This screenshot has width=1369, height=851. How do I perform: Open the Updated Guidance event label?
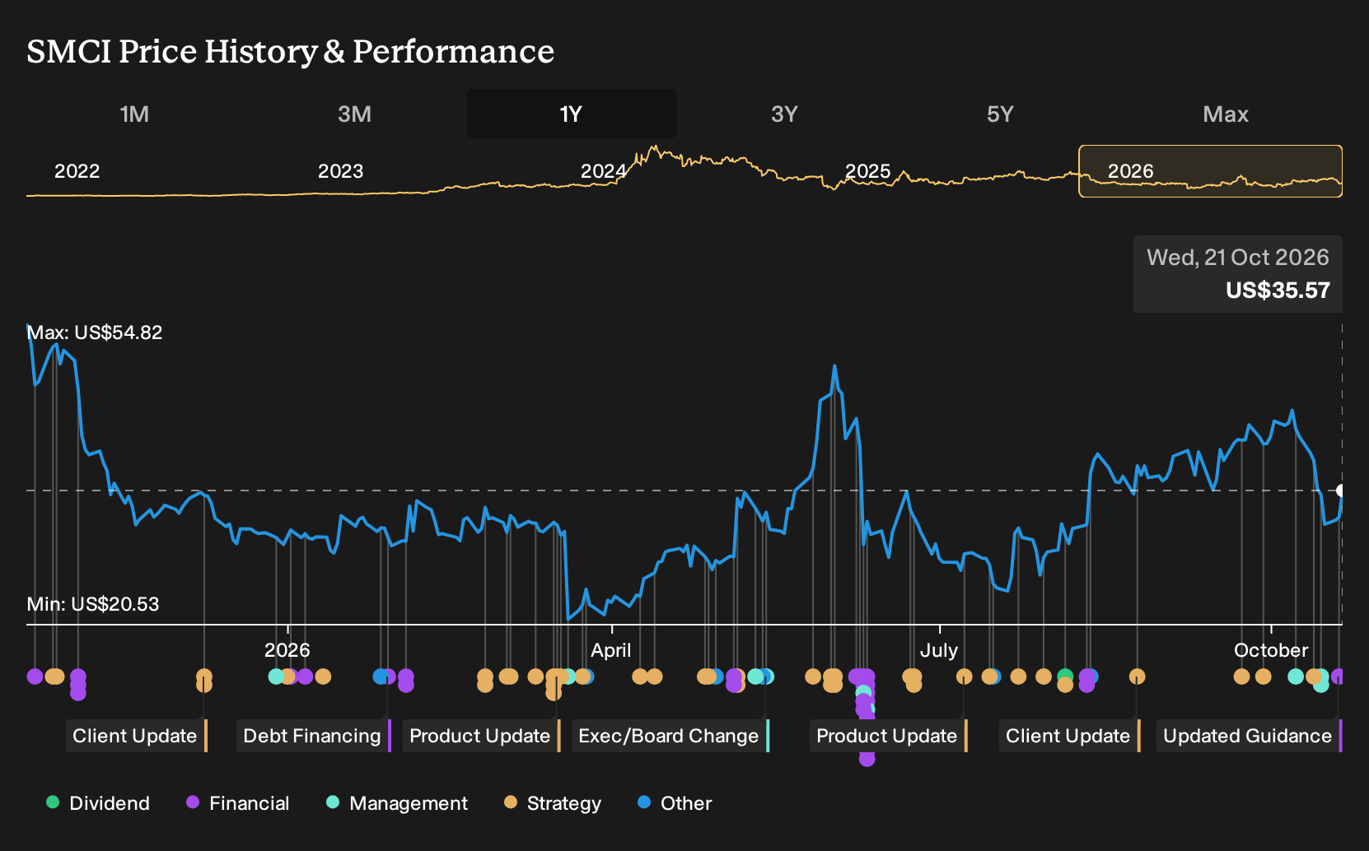tap(1250, 736)
